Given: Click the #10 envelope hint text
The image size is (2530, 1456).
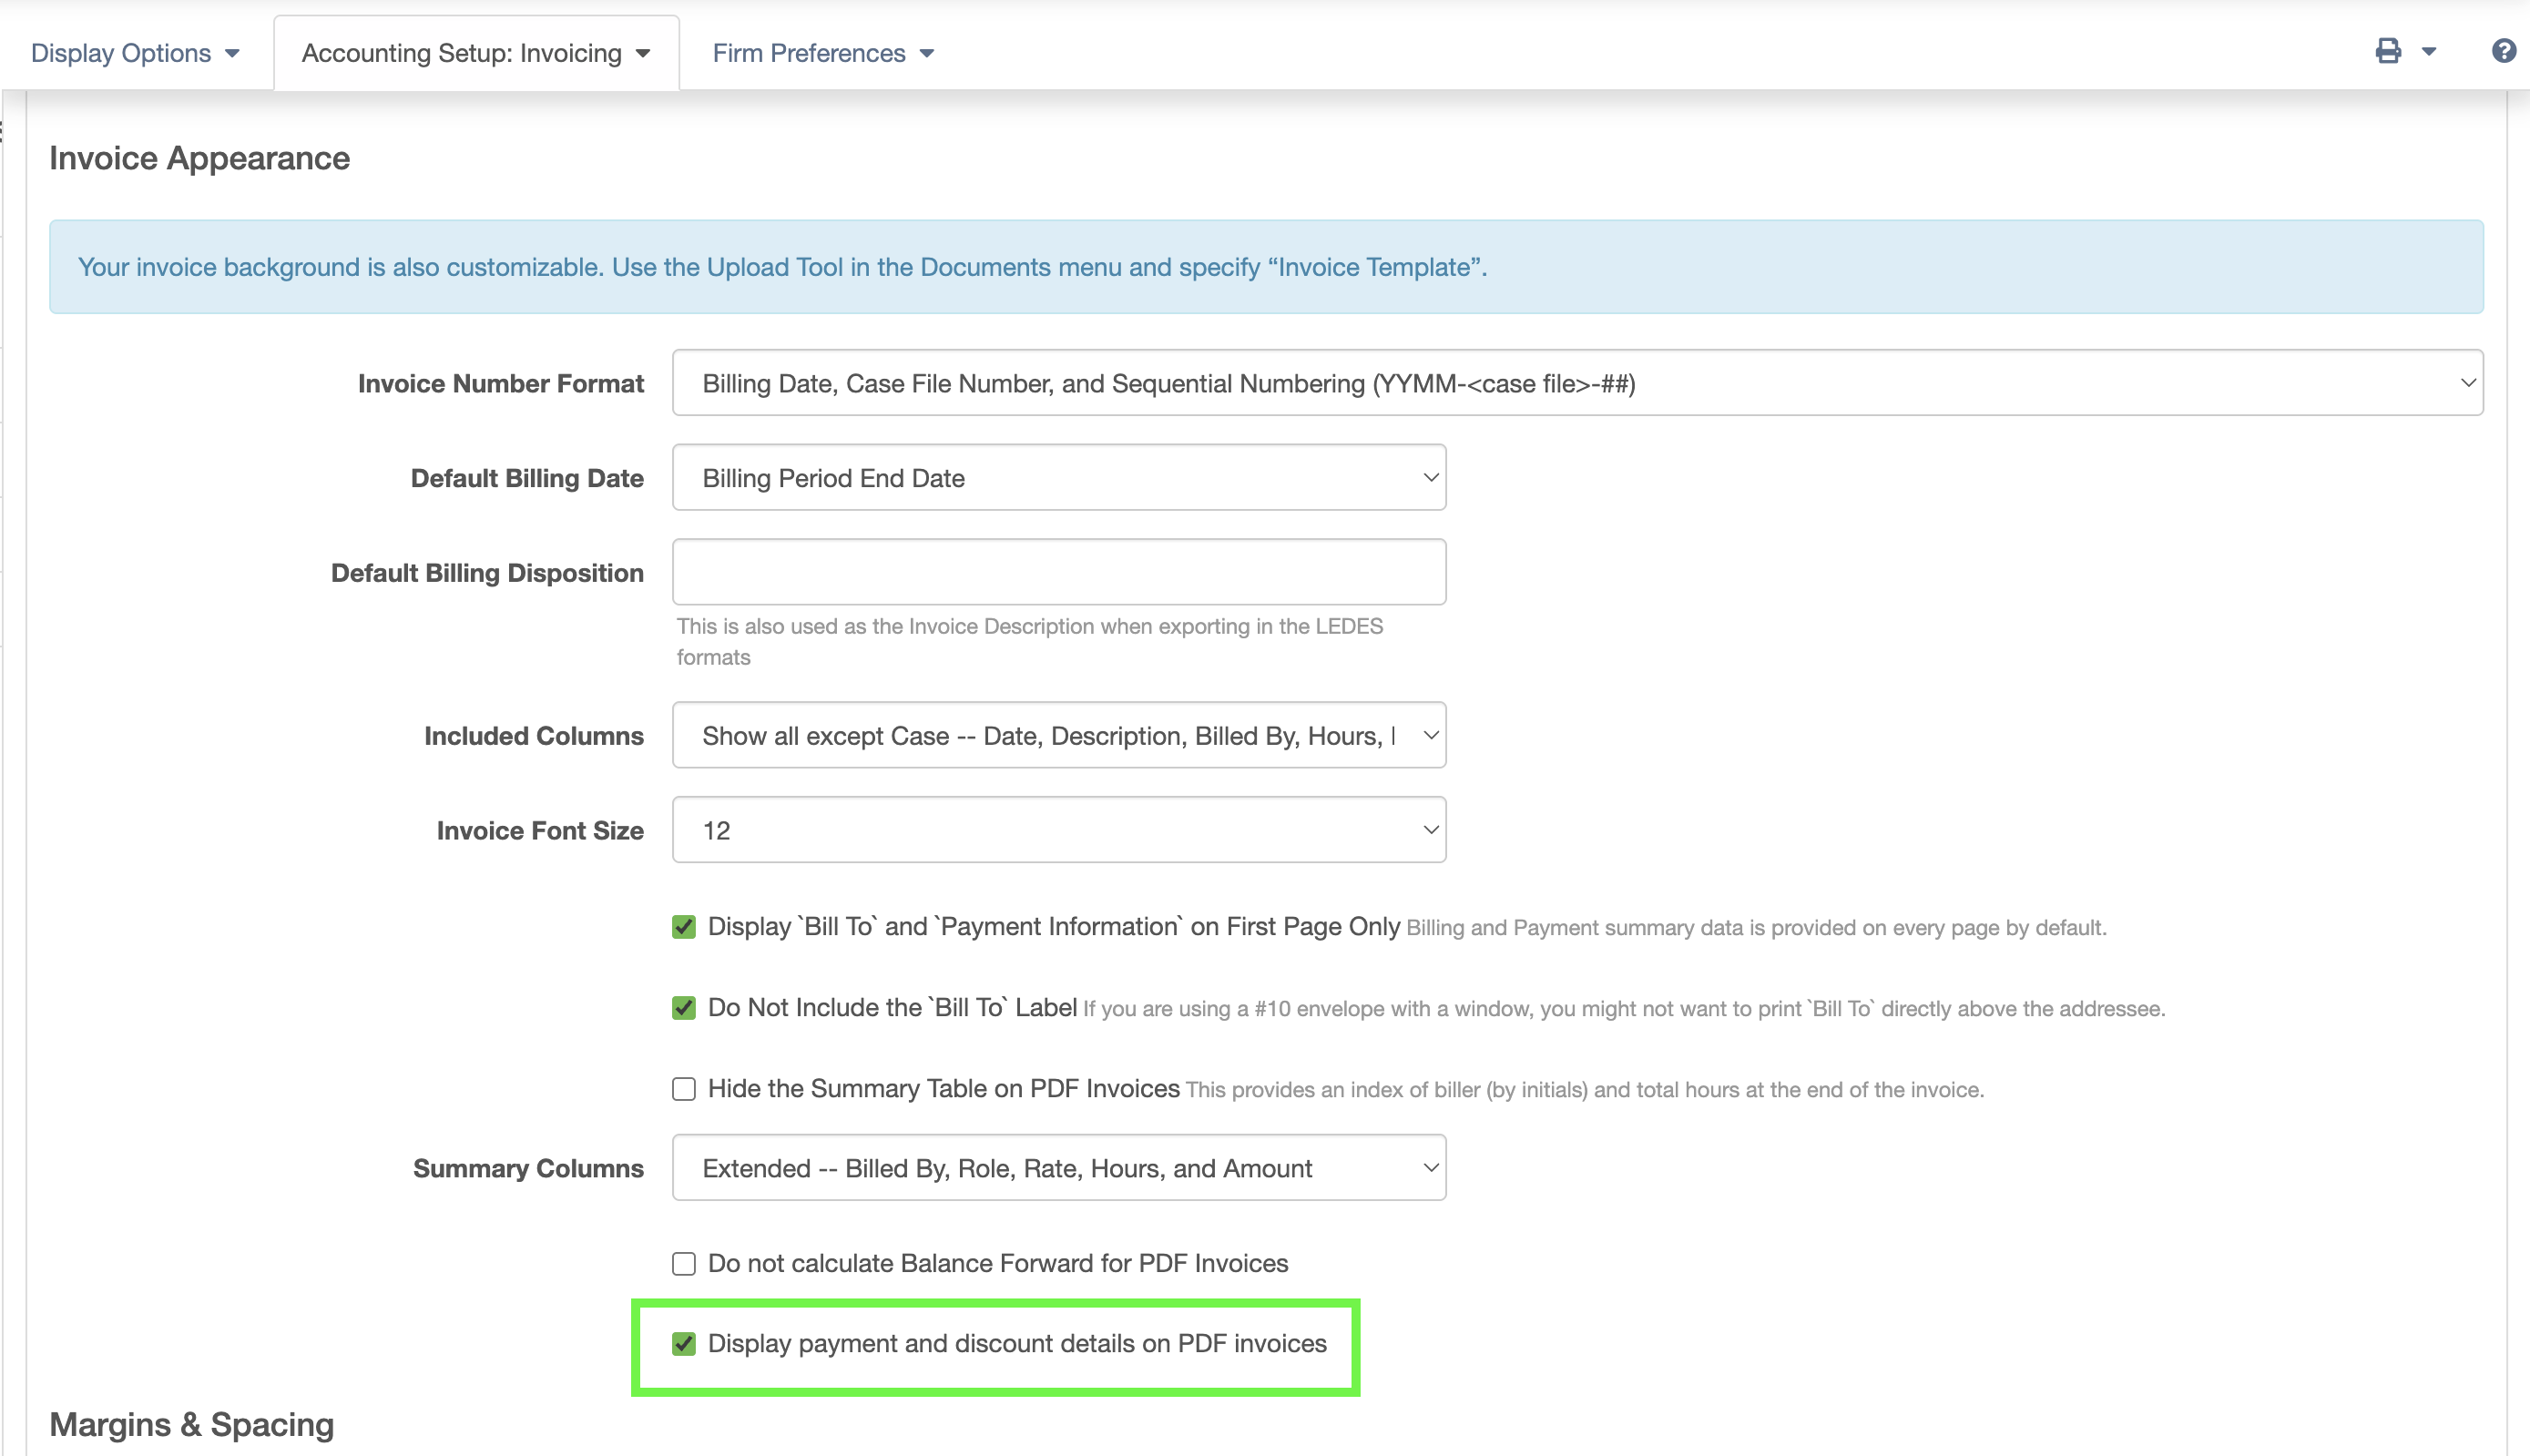Looking at the screenshot, I should pyautogui.click(x=1624, y=1009).
